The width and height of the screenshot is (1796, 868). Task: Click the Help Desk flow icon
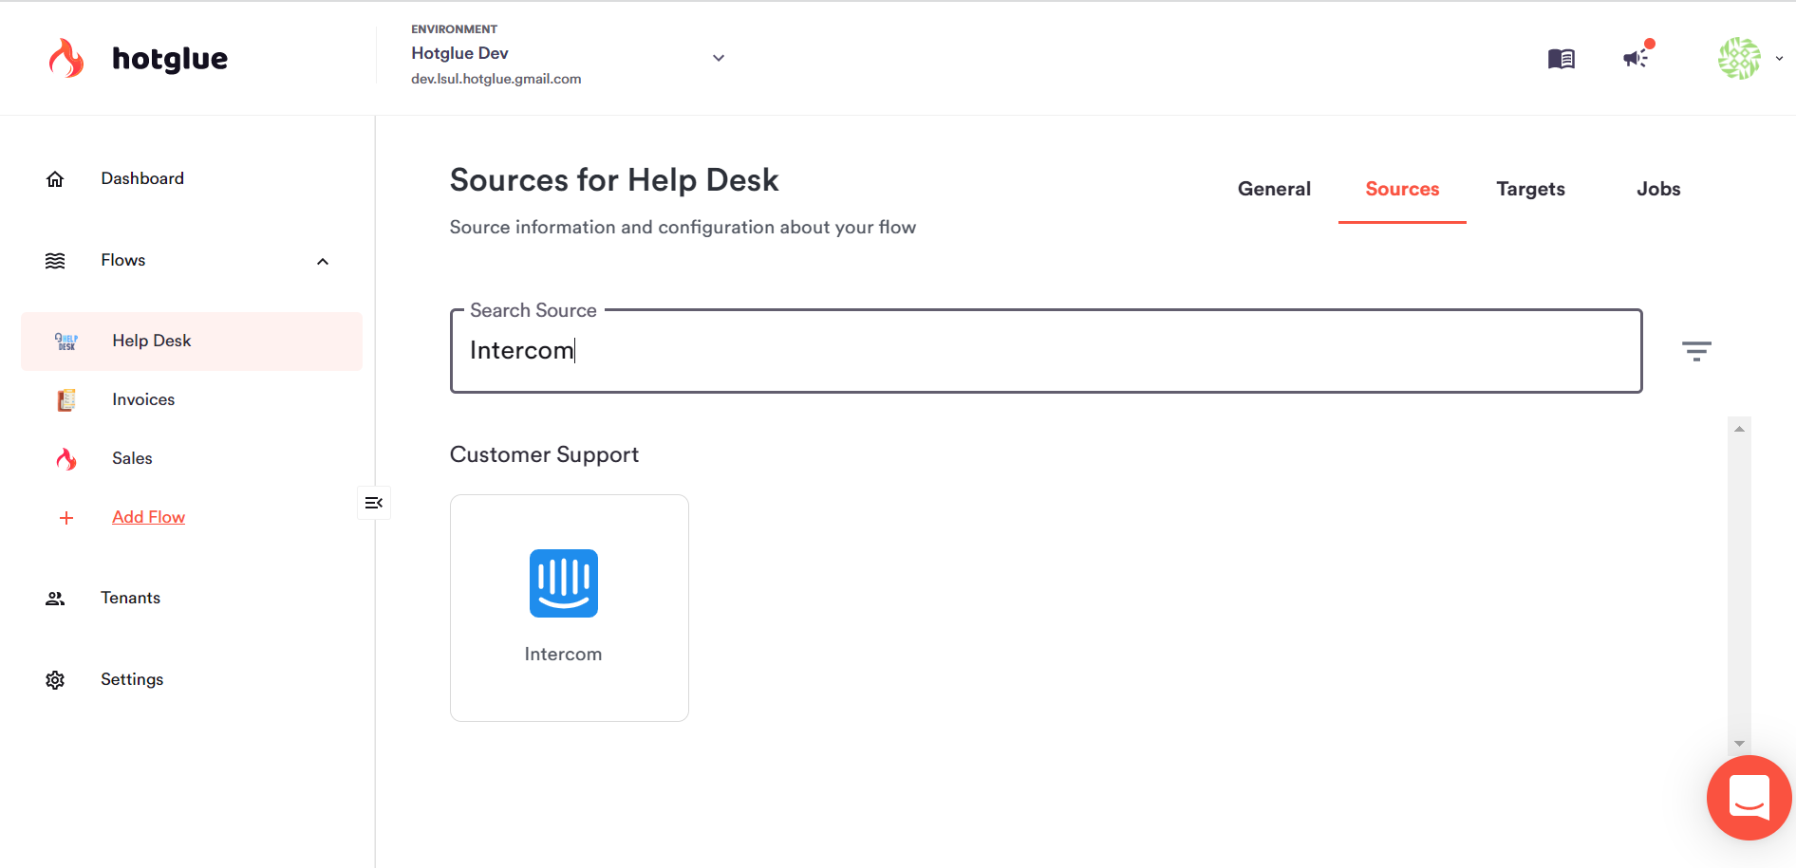(66, 342)
